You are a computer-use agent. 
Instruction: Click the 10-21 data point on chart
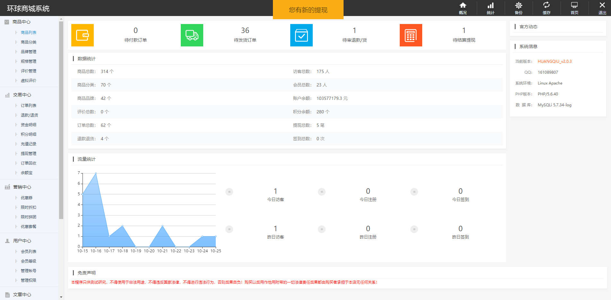point(162,226)
